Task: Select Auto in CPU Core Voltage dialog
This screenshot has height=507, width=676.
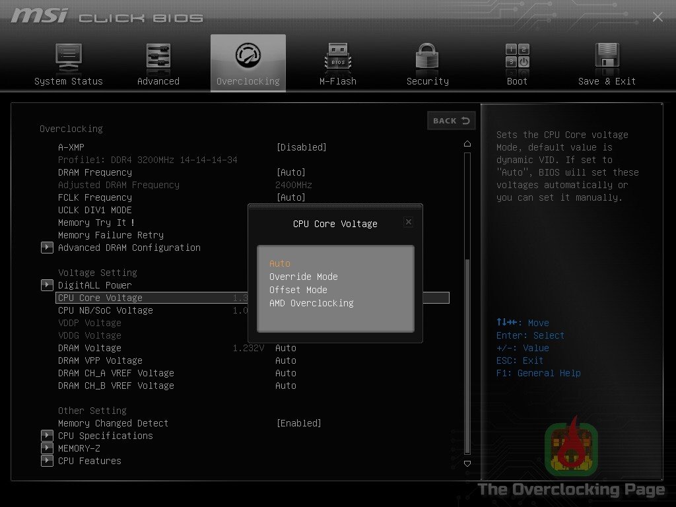Action: (x=279, y=263)
